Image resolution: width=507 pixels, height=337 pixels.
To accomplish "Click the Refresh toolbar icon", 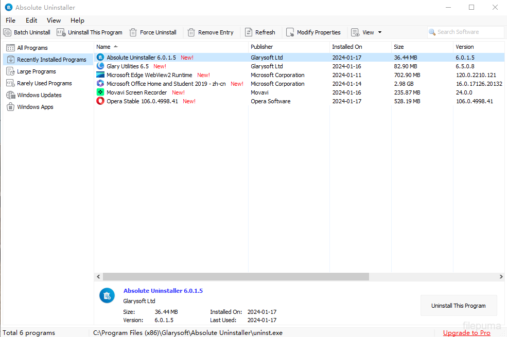I will [249, 32].
